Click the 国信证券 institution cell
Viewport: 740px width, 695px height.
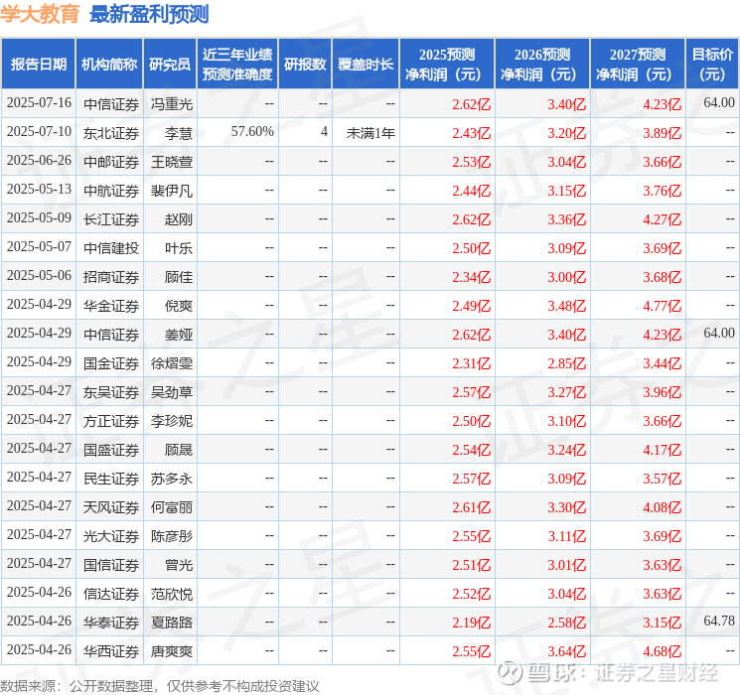(111, 565)
